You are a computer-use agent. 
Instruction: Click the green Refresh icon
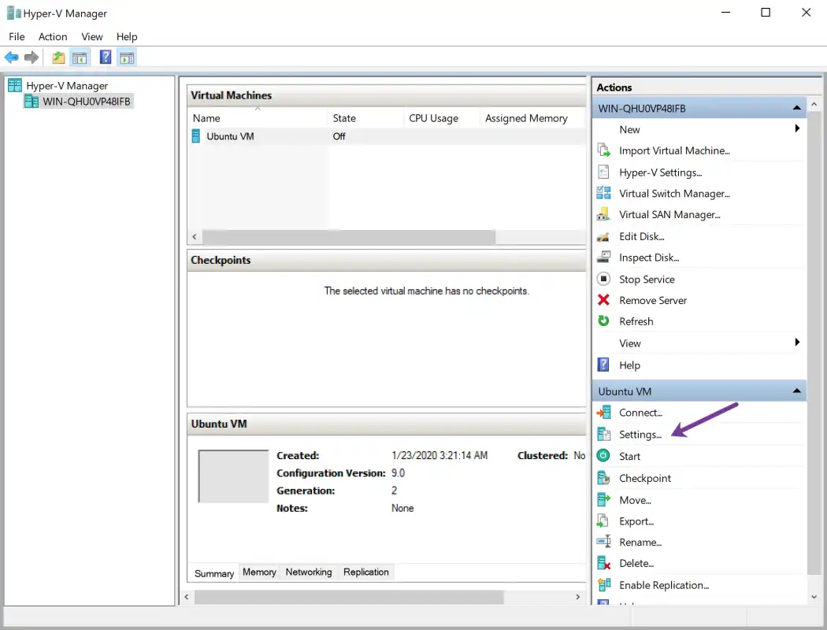point(603,321)
